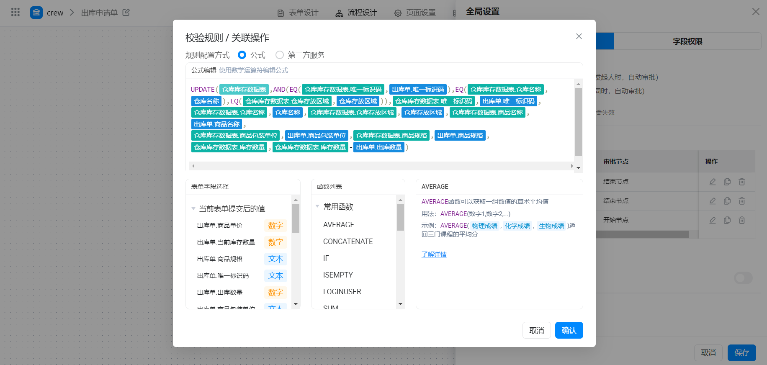Click the formula editor right scroll arrow
The height and width of the screenshot is (365, 767).
click(x=572, y=166)
